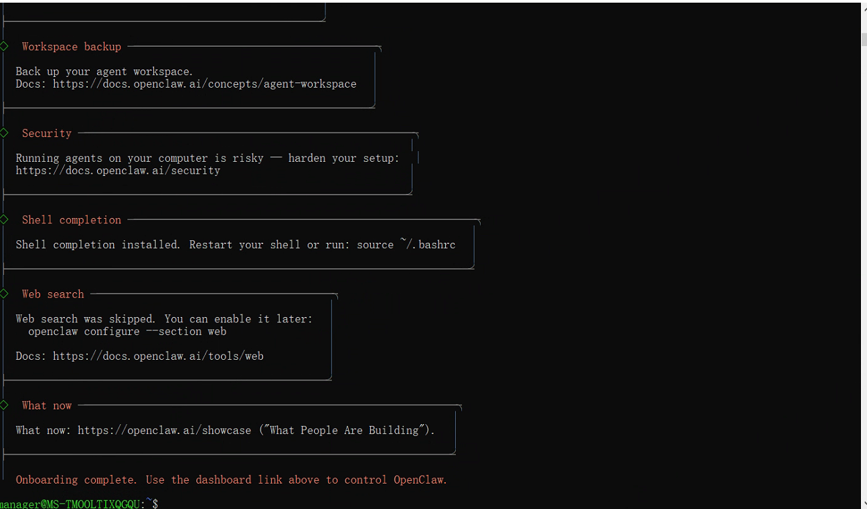Click the 'Web search' section heading
Screen dimensions: 867x509
(53, 294)
